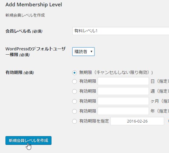Click the 無期限（キャンセルしない限り有効） label text
The height and width of the screenshot is (153, 169).
point(116,73)
